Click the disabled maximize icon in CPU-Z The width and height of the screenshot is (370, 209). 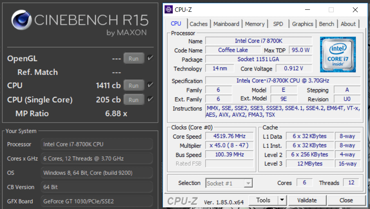331,10
